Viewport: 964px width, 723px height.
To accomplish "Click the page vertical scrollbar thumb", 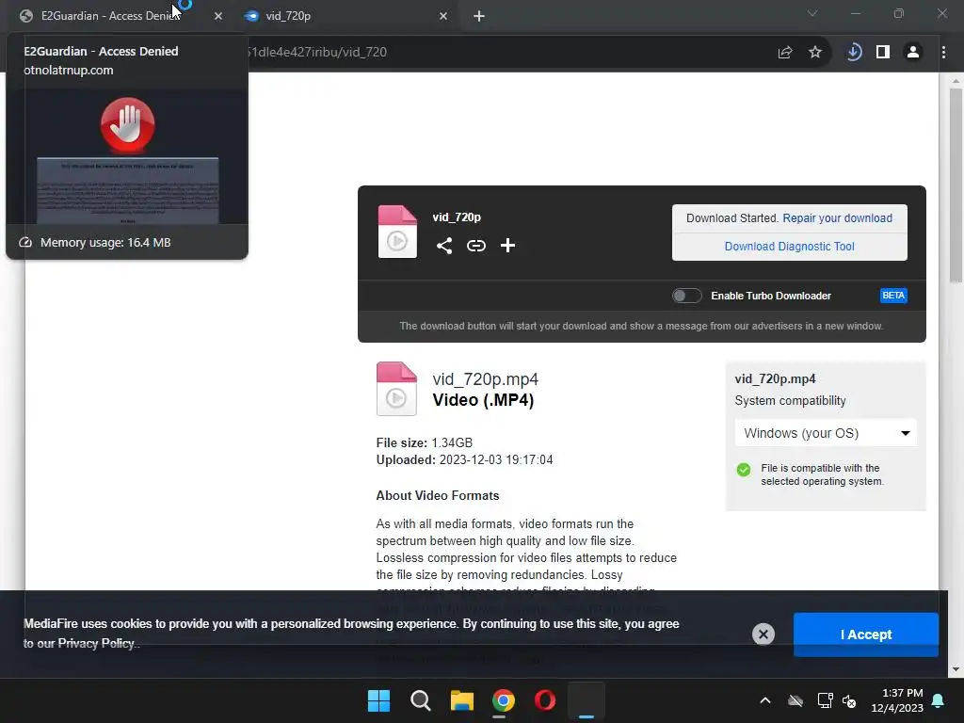I will [x=956, y=185].
